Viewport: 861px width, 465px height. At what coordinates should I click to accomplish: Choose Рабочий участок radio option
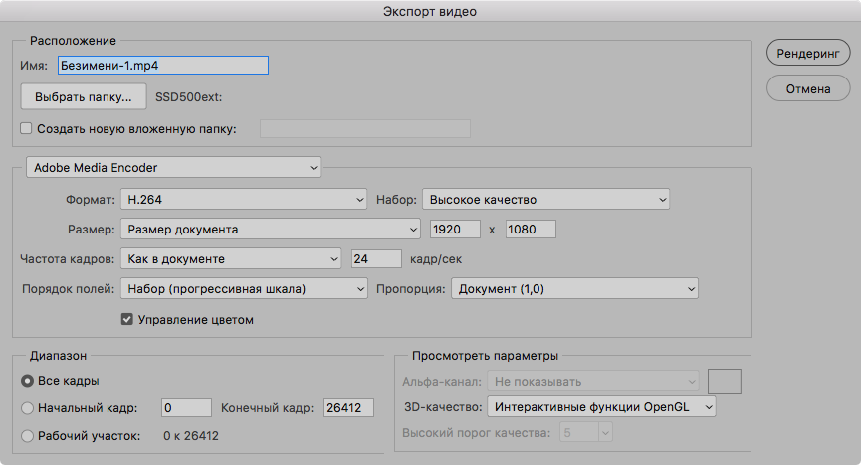pos(27,436)
